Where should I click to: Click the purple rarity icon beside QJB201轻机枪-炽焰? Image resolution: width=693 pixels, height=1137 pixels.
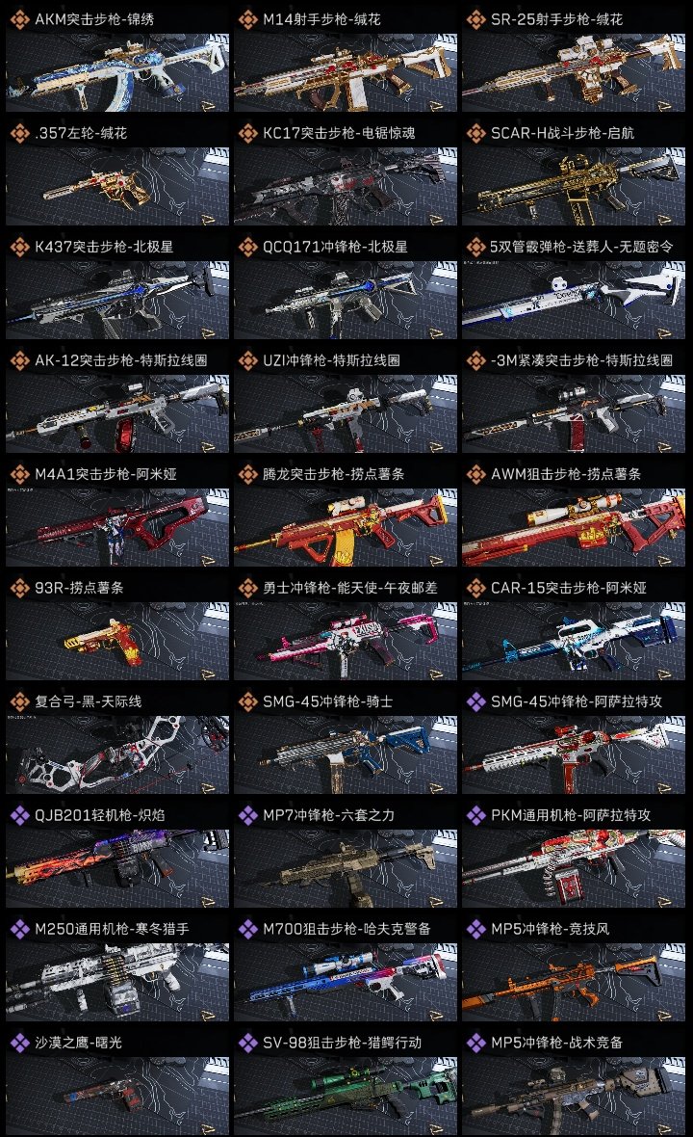coord(19,815)
